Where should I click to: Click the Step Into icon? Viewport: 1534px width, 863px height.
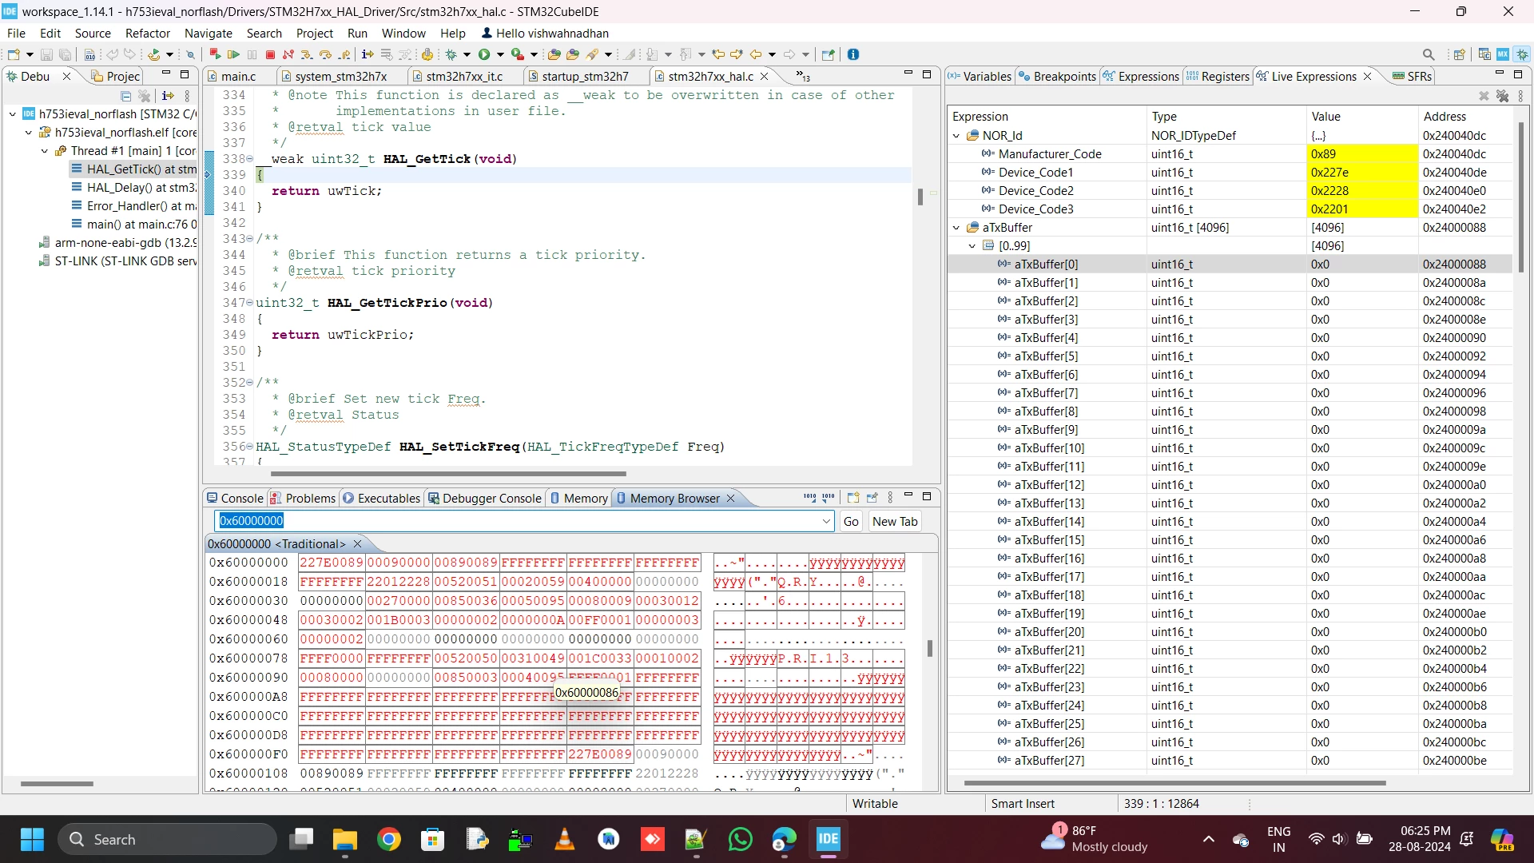click(306, 54)
